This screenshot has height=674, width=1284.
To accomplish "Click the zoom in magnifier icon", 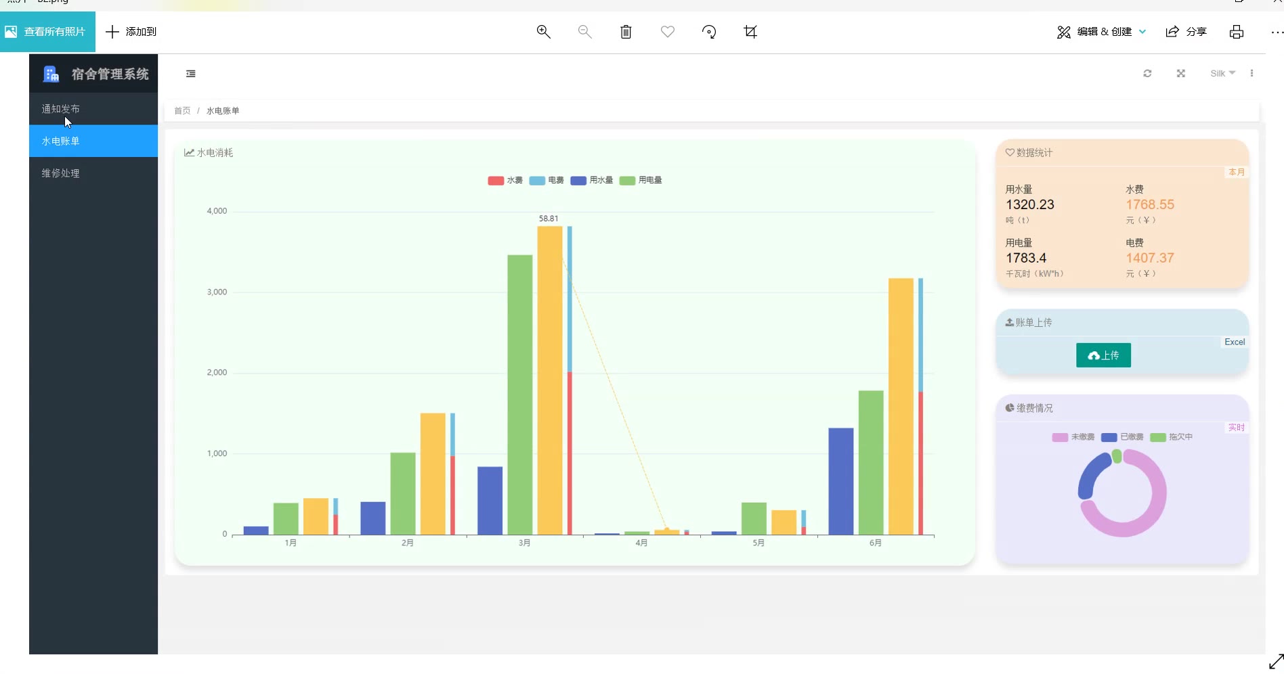I will [543, 32].
